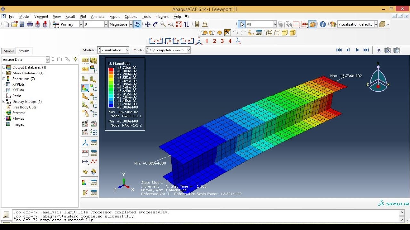Select Free Body Cuts tree item

point(24,107)
